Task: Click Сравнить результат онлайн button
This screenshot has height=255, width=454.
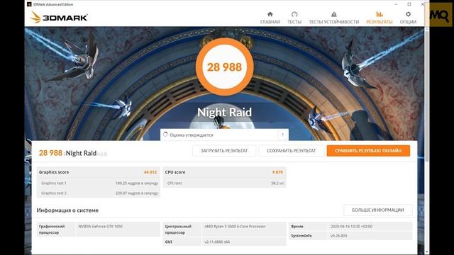Action: 368,151
